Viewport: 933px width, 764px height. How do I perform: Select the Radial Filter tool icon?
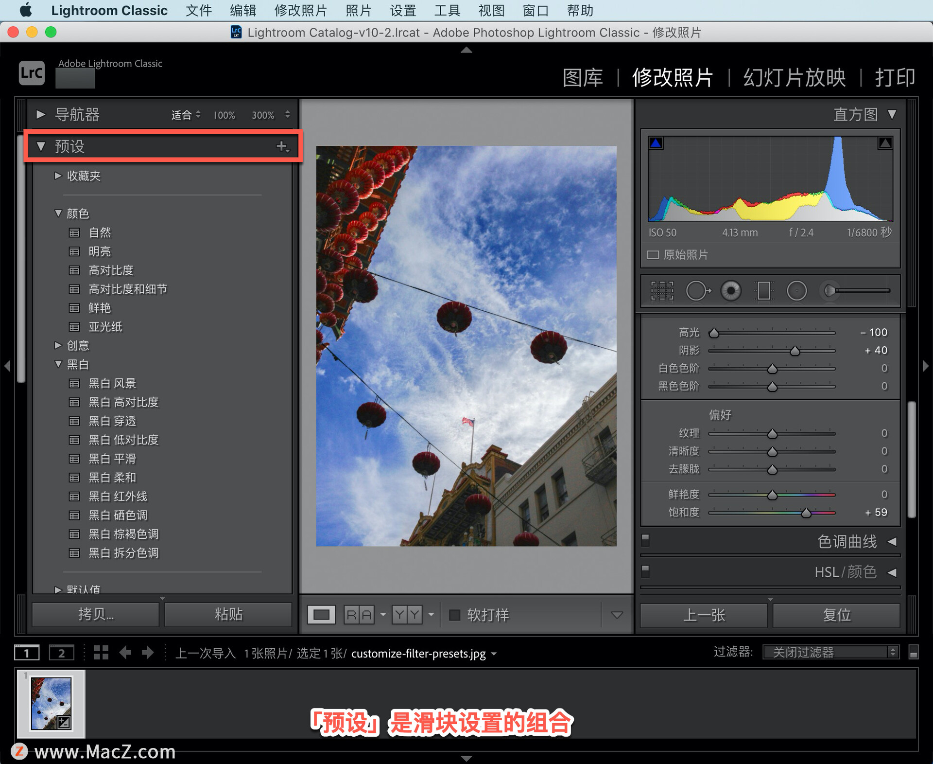[x=796, y=291]
